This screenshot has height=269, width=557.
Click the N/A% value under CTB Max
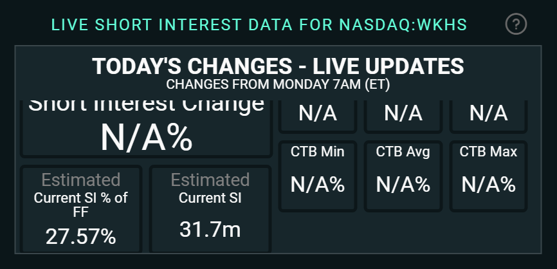(x=489, y=185)
